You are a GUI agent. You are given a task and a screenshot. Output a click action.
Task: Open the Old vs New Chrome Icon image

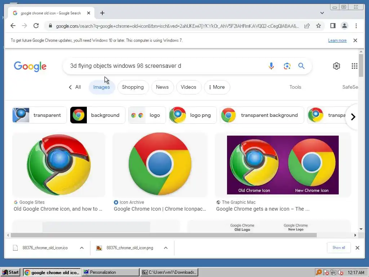(283, 164)
